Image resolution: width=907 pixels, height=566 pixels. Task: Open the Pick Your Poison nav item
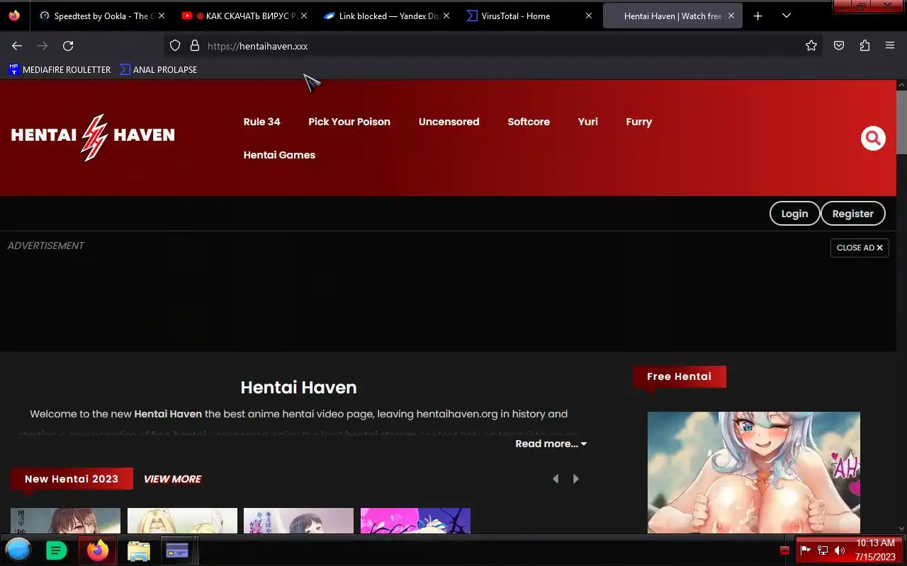pyautogui.click(x=349, y=122)
